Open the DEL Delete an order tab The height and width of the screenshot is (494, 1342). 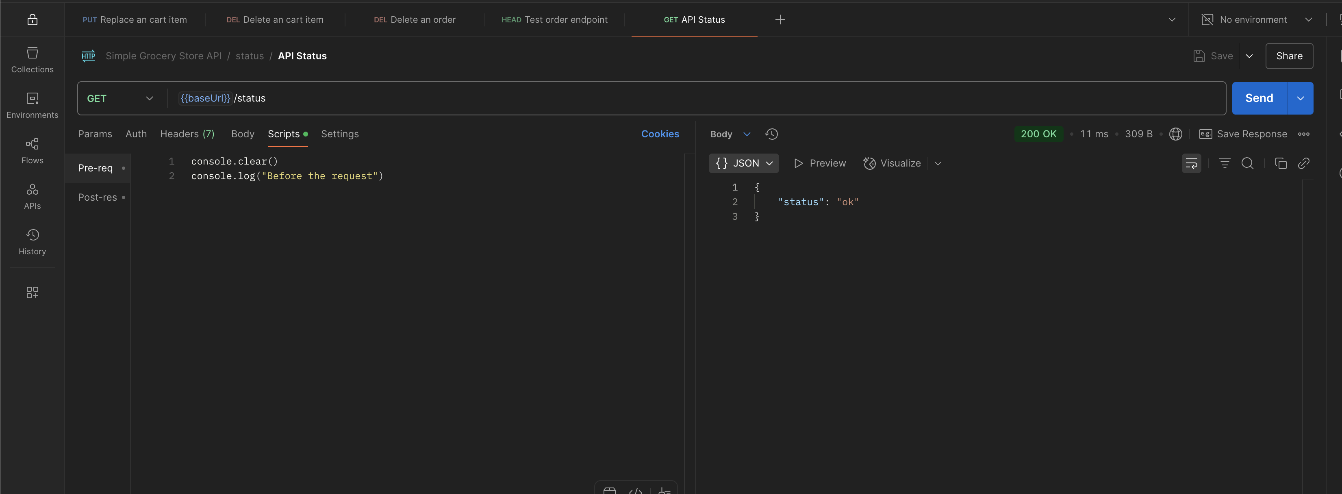415,20
